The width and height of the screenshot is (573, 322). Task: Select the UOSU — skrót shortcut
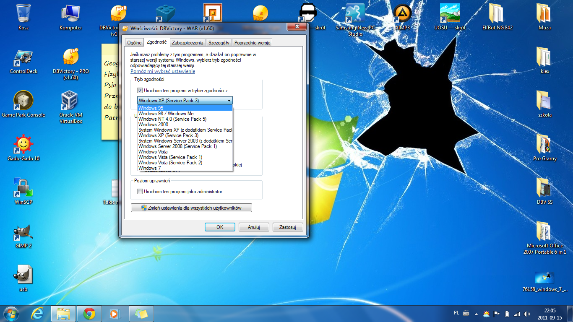click(x=450, y=17)
